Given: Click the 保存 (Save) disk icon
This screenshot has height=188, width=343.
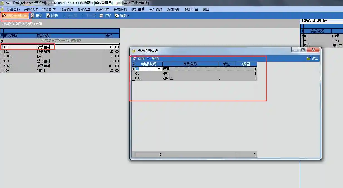Looking at the screenshot, I should click(135, 59).
